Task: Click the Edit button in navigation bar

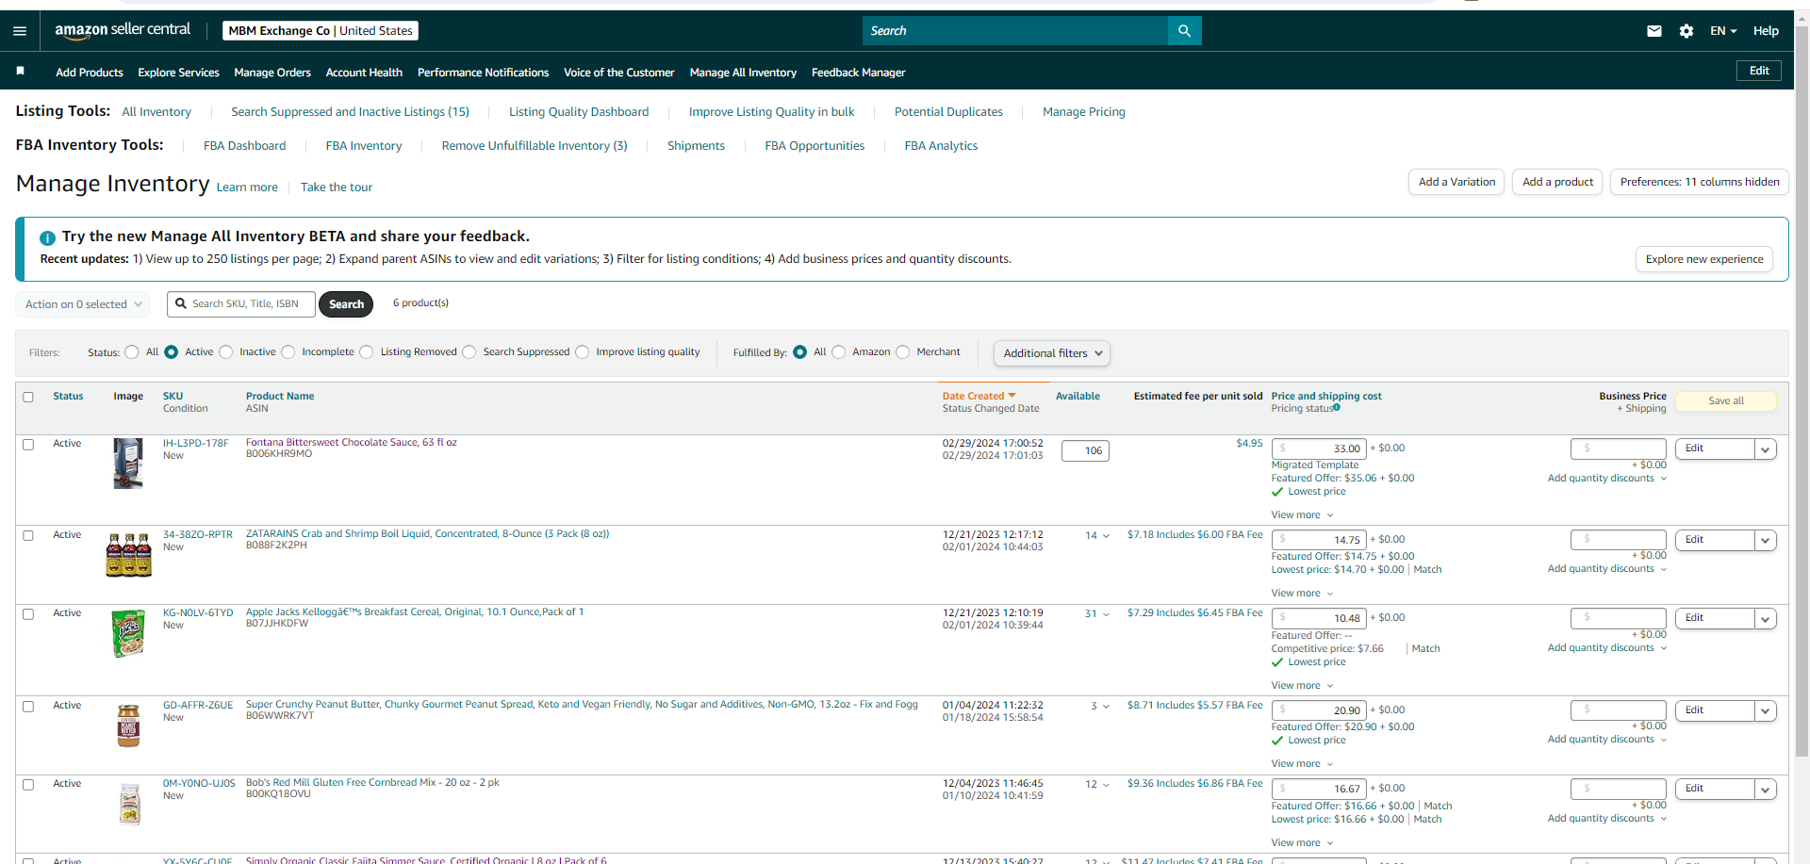Action: [1759, 71]
